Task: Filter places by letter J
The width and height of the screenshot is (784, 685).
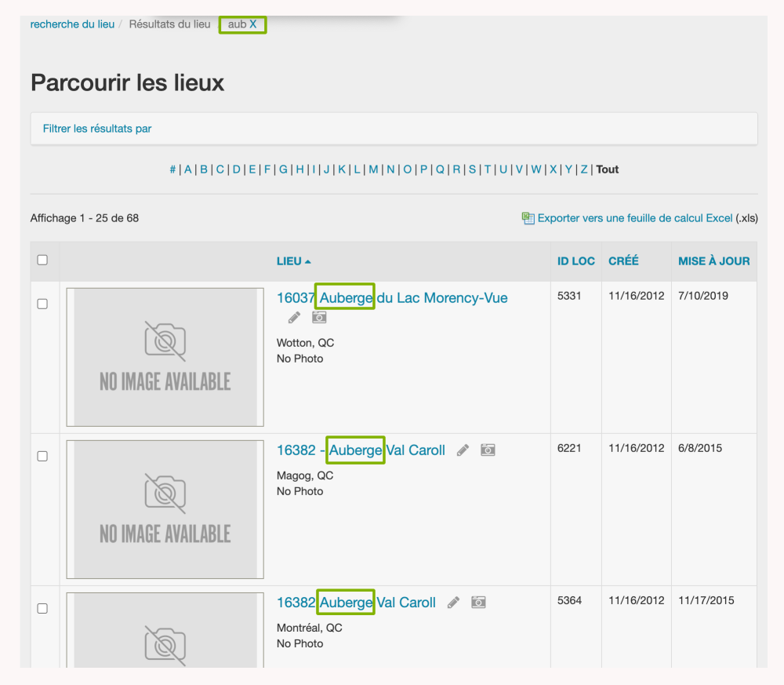Action: (326, 169)
